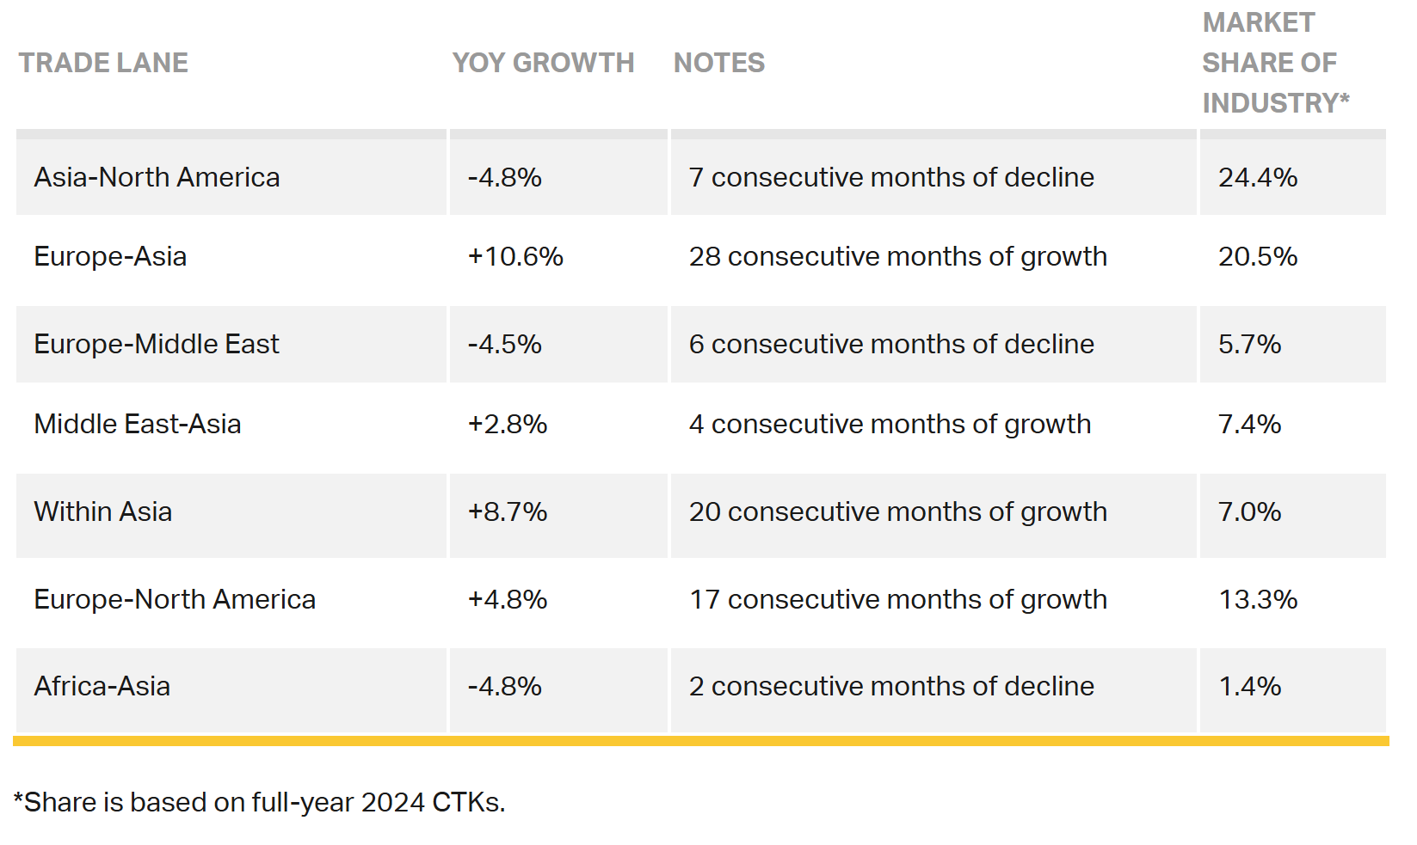Click the +10.6% growth value
Screen dimensions: 1417x845
(515, 256)
